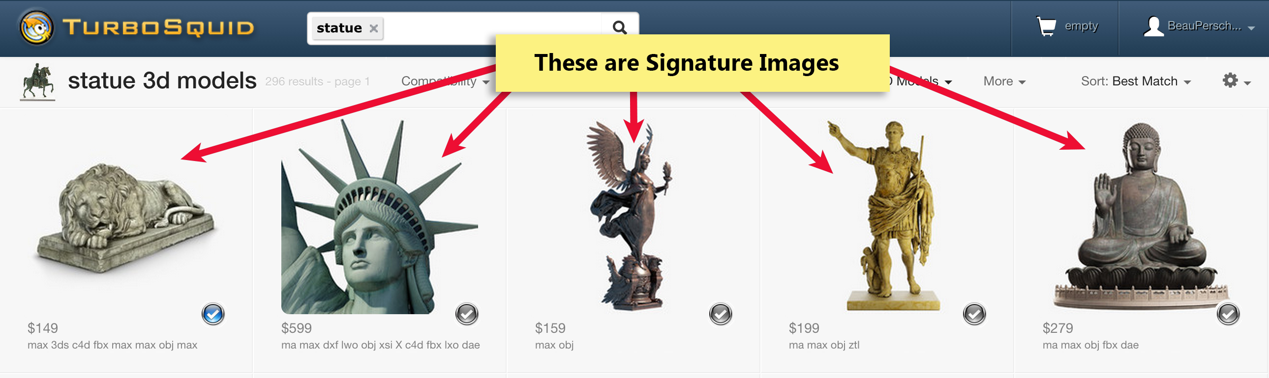This screenshot has width=1269, height=378.
Task: Click inside the search input field
Action: coord(492,28)
